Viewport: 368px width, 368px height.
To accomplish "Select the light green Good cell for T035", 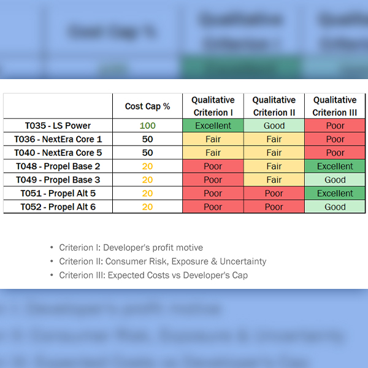I will point(274,126).
